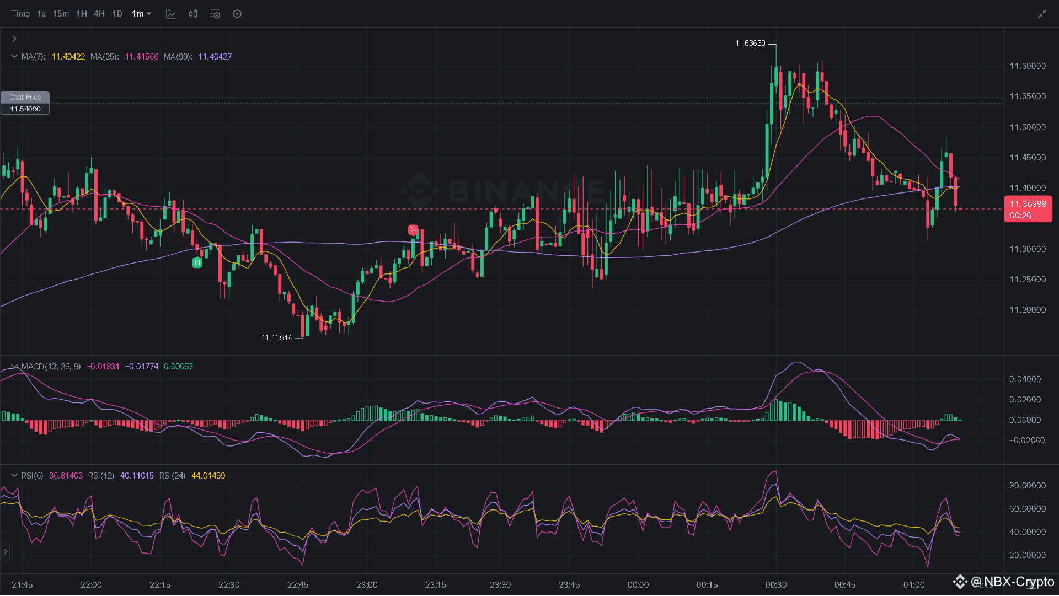Switch to the 1D interval
Viewport: 1059px width, 596px height.
[117, 14]
